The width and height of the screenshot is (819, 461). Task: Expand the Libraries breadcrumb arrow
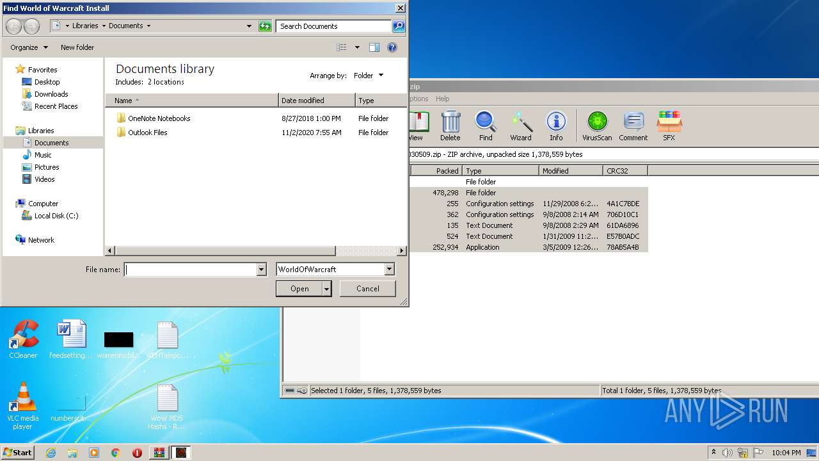(x=103, y=26)
